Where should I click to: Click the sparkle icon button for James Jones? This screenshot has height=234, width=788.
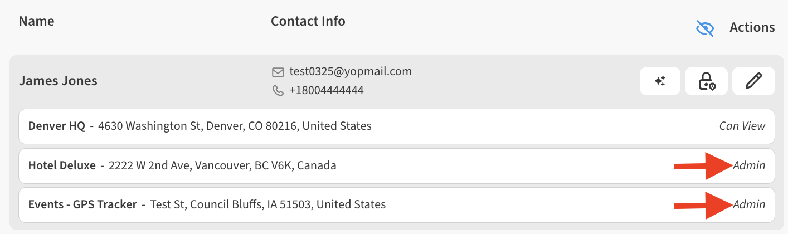point(660,81)
